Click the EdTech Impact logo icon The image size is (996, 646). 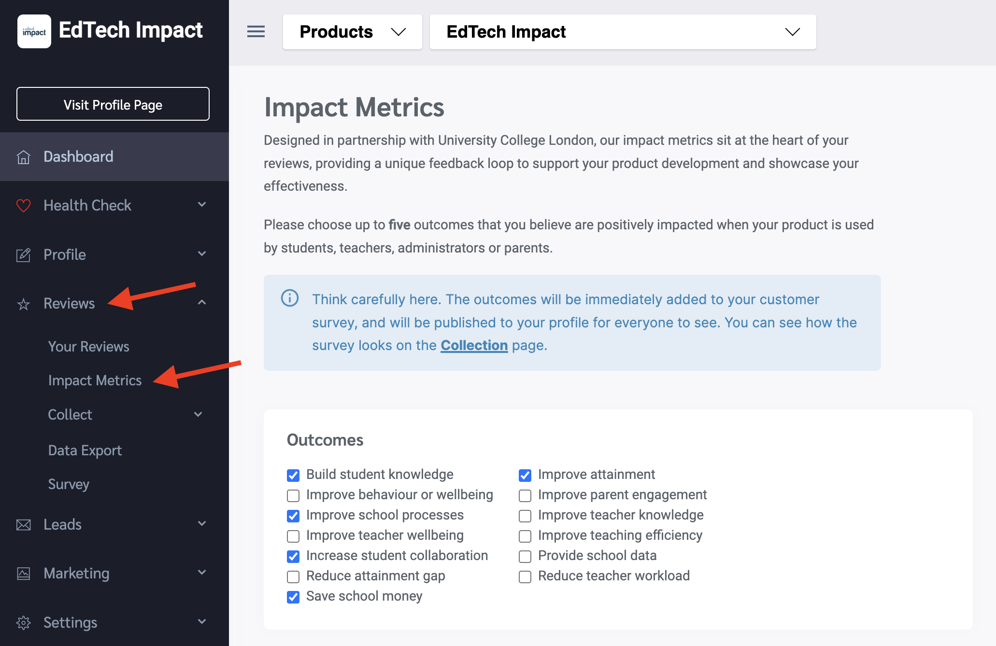click(34, 31)
